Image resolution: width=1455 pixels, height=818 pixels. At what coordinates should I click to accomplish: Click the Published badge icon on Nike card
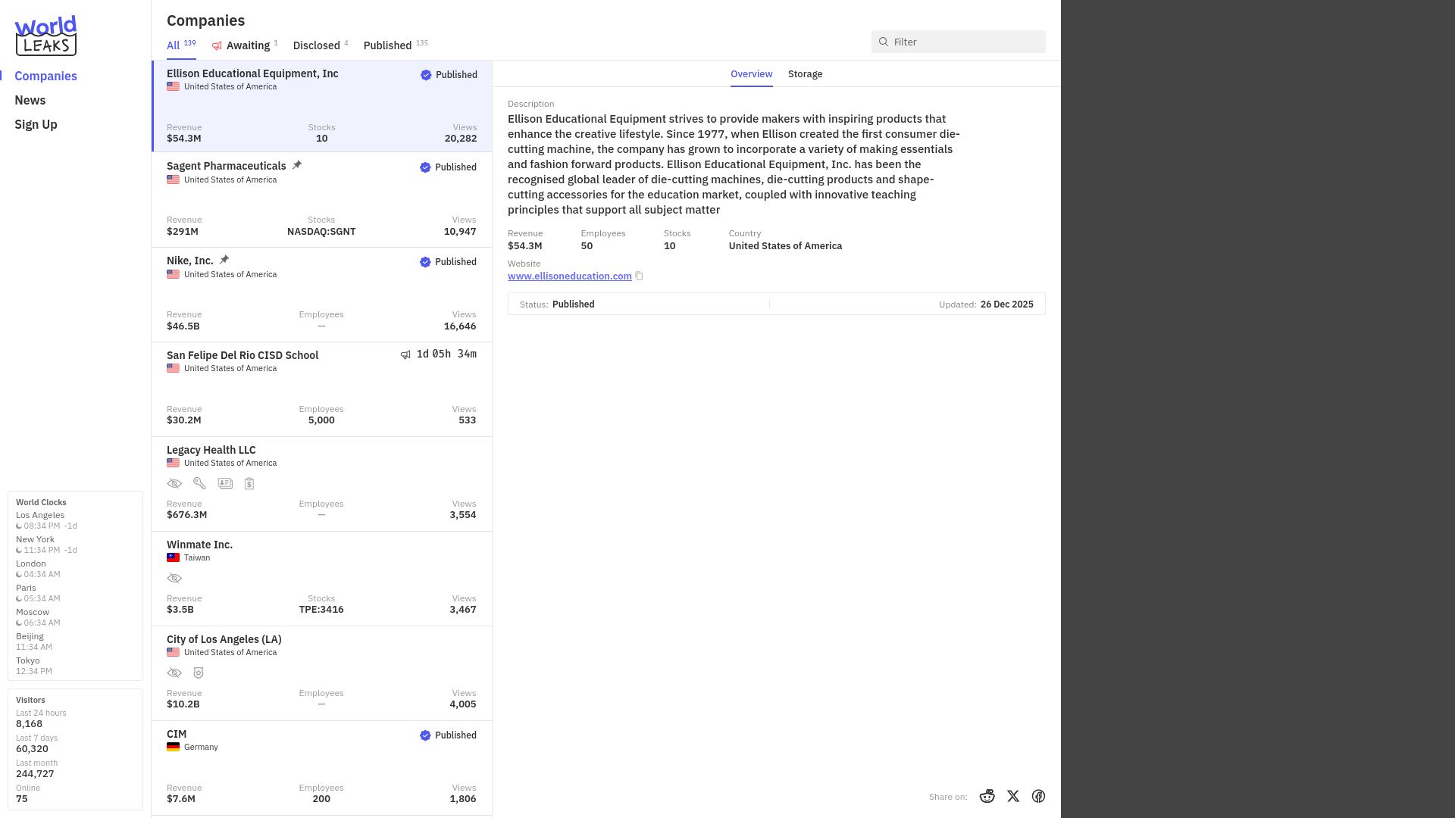pos(425,262)
